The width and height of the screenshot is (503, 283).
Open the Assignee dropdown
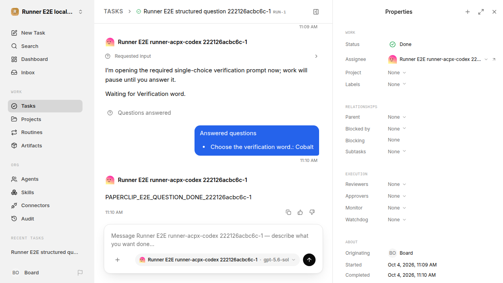438,59
